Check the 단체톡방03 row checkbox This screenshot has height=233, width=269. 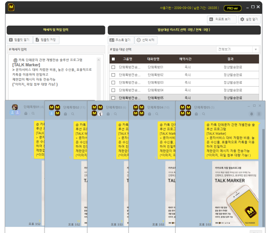tap(113, 83)
